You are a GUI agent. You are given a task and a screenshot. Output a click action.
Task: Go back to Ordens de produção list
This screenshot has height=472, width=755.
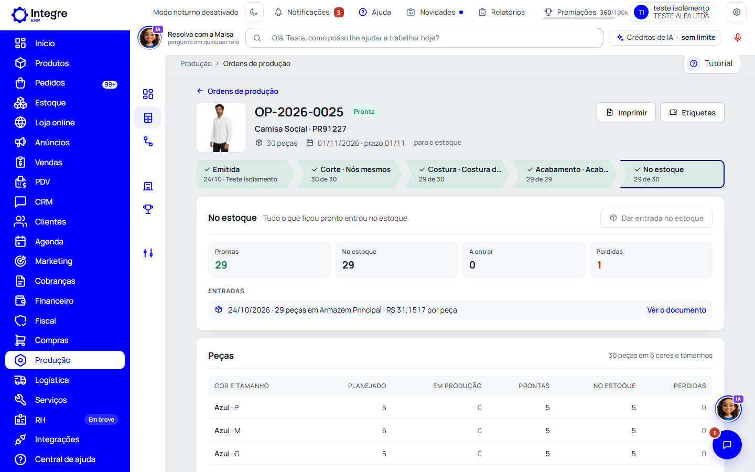click(x=238, y=91)
